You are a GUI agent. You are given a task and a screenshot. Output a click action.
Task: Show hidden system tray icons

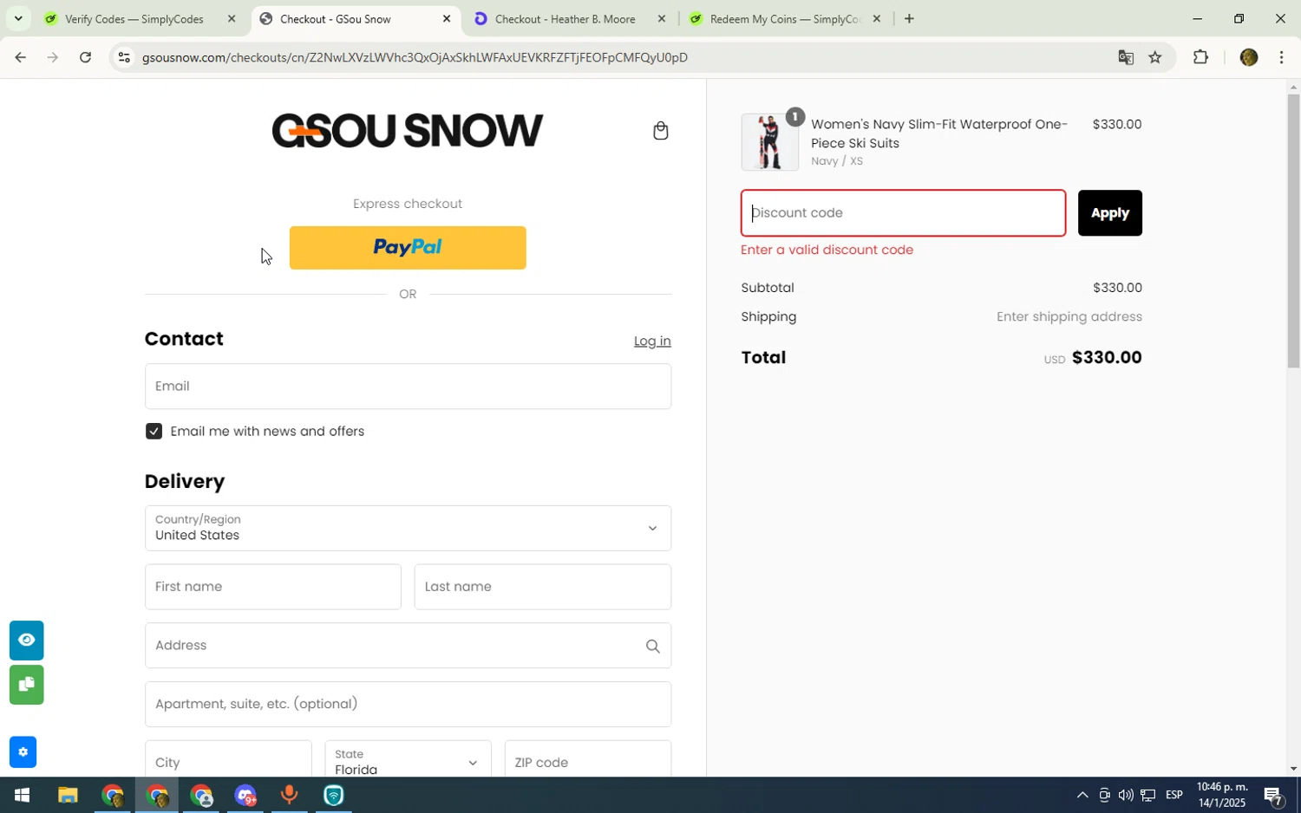point(1082,795)
